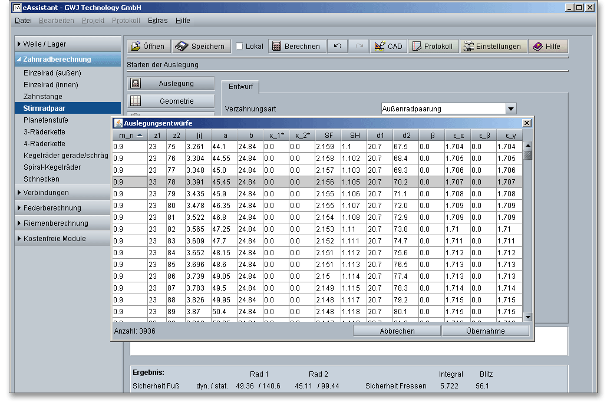The height and width of the screenshot is (402, 607).
Task: Open the Extras menu
Action: [x=157, y=21]
